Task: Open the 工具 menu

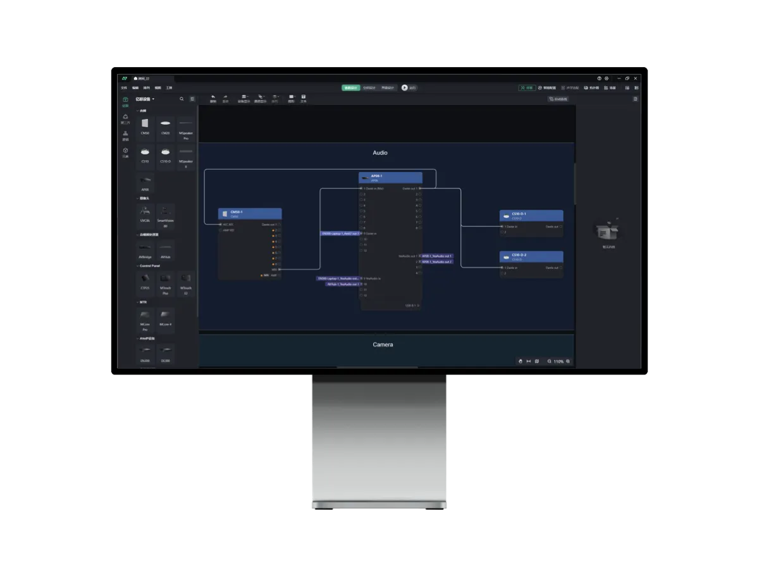Action: (169, 88)
